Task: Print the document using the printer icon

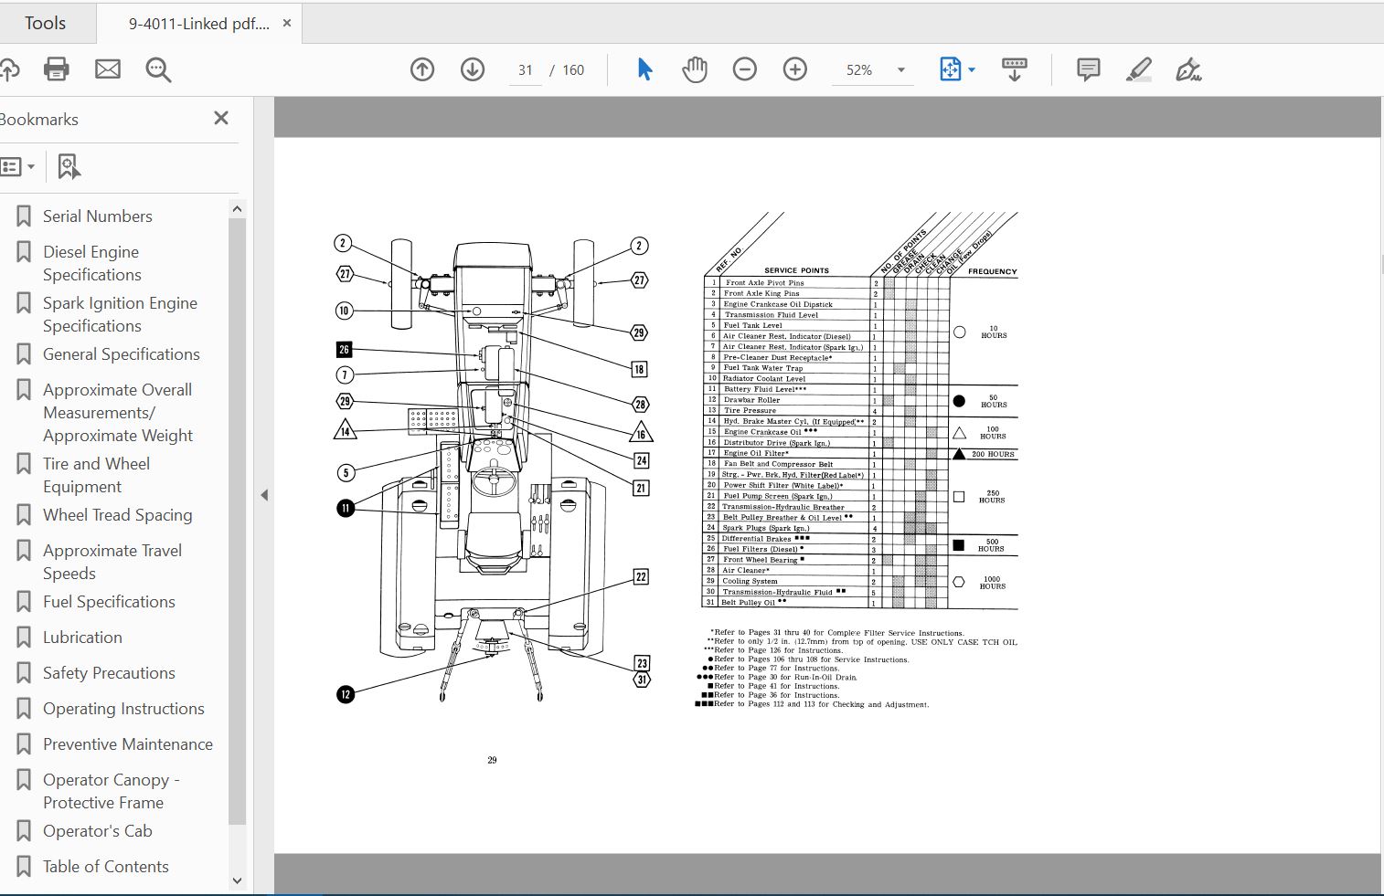Action: 57,69
